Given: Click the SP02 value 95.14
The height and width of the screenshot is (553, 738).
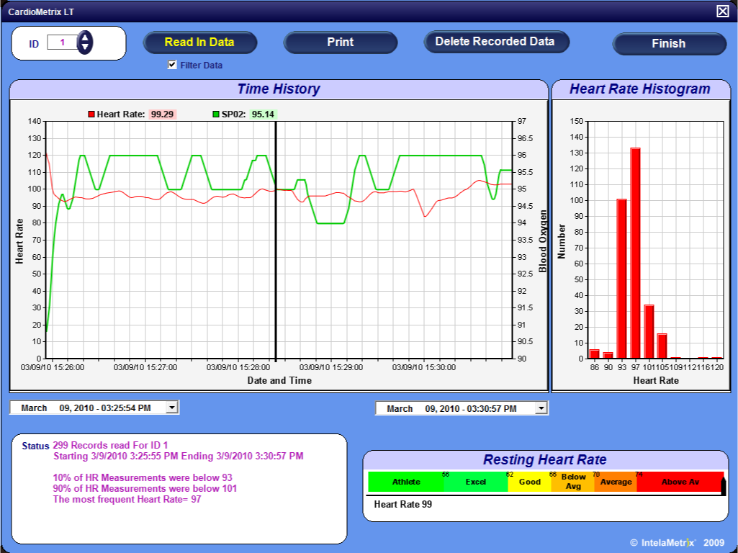Looking at the screenshot, I should (263, 114).
